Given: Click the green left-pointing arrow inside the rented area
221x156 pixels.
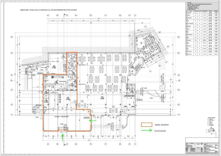Looking at the screenshot, I should point(93,121).
